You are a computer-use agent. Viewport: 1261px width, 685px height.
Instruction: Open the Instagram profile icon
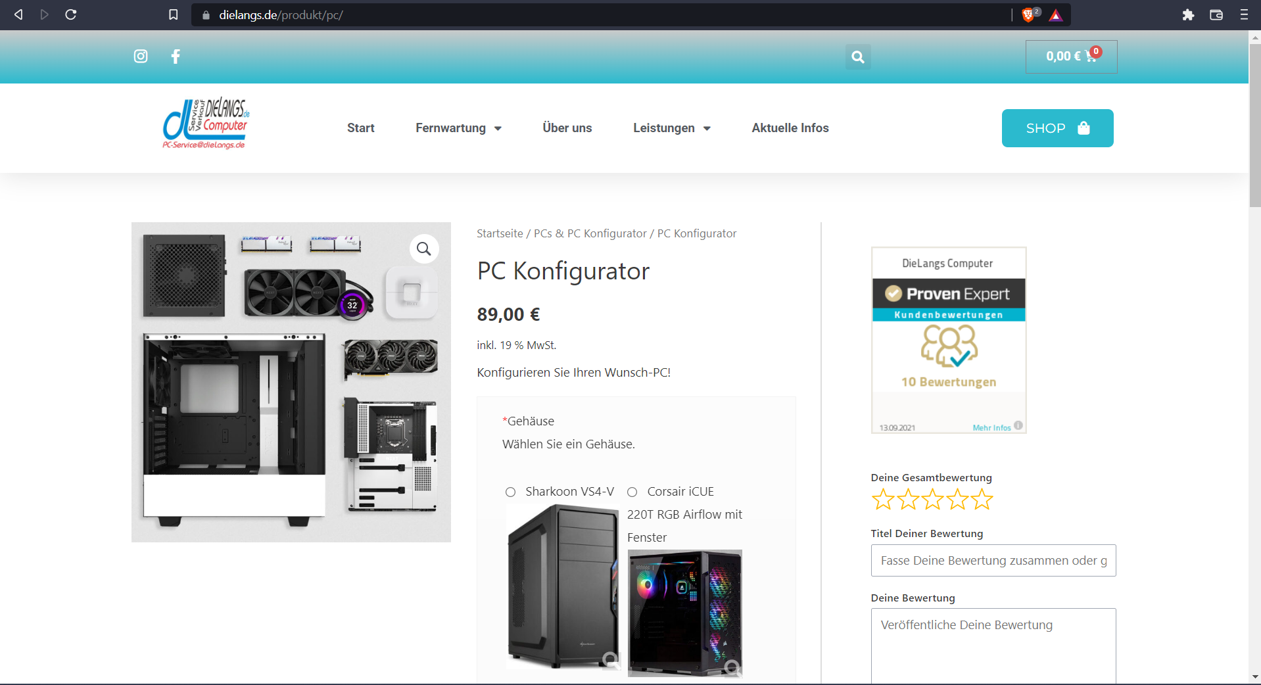pos(140,57)
